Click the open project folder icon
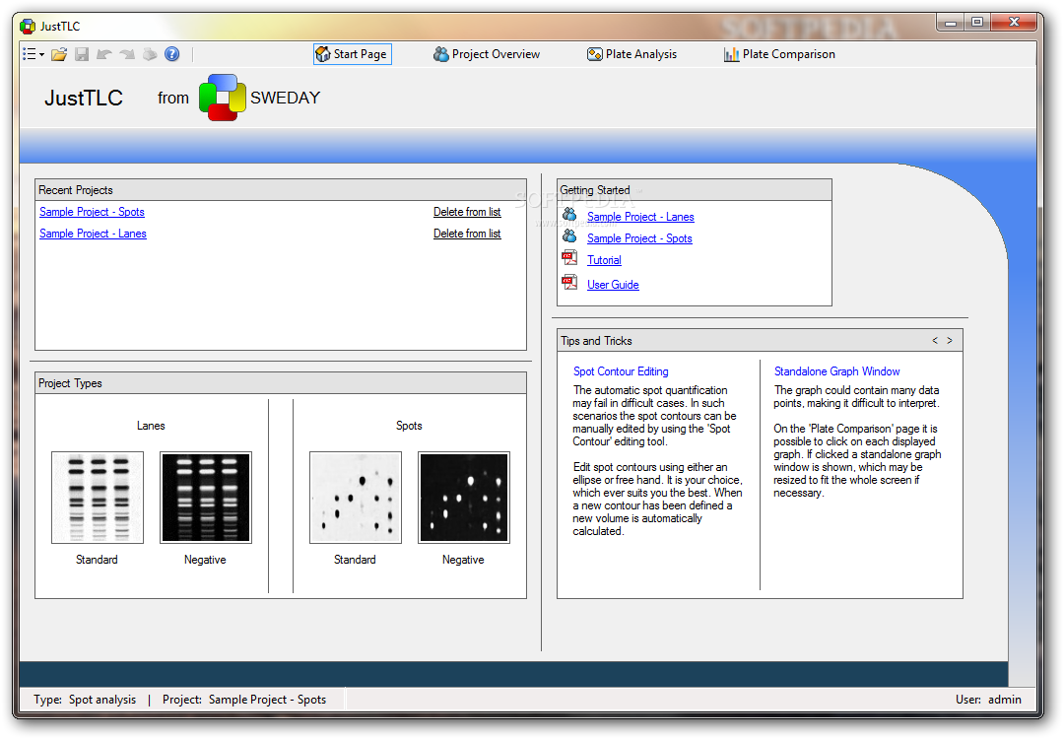Image resolution: width=1064 pixels, height=739 pixels. click(x=60, y=54)
